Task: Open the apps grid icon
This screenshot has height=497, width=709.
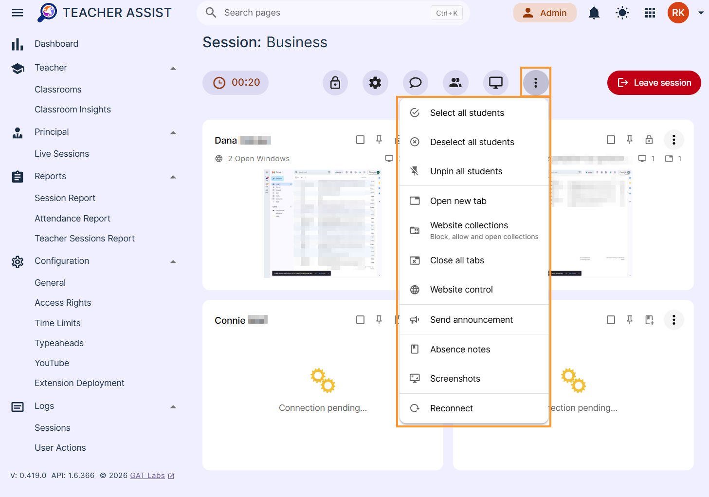Action: [650, 13]
